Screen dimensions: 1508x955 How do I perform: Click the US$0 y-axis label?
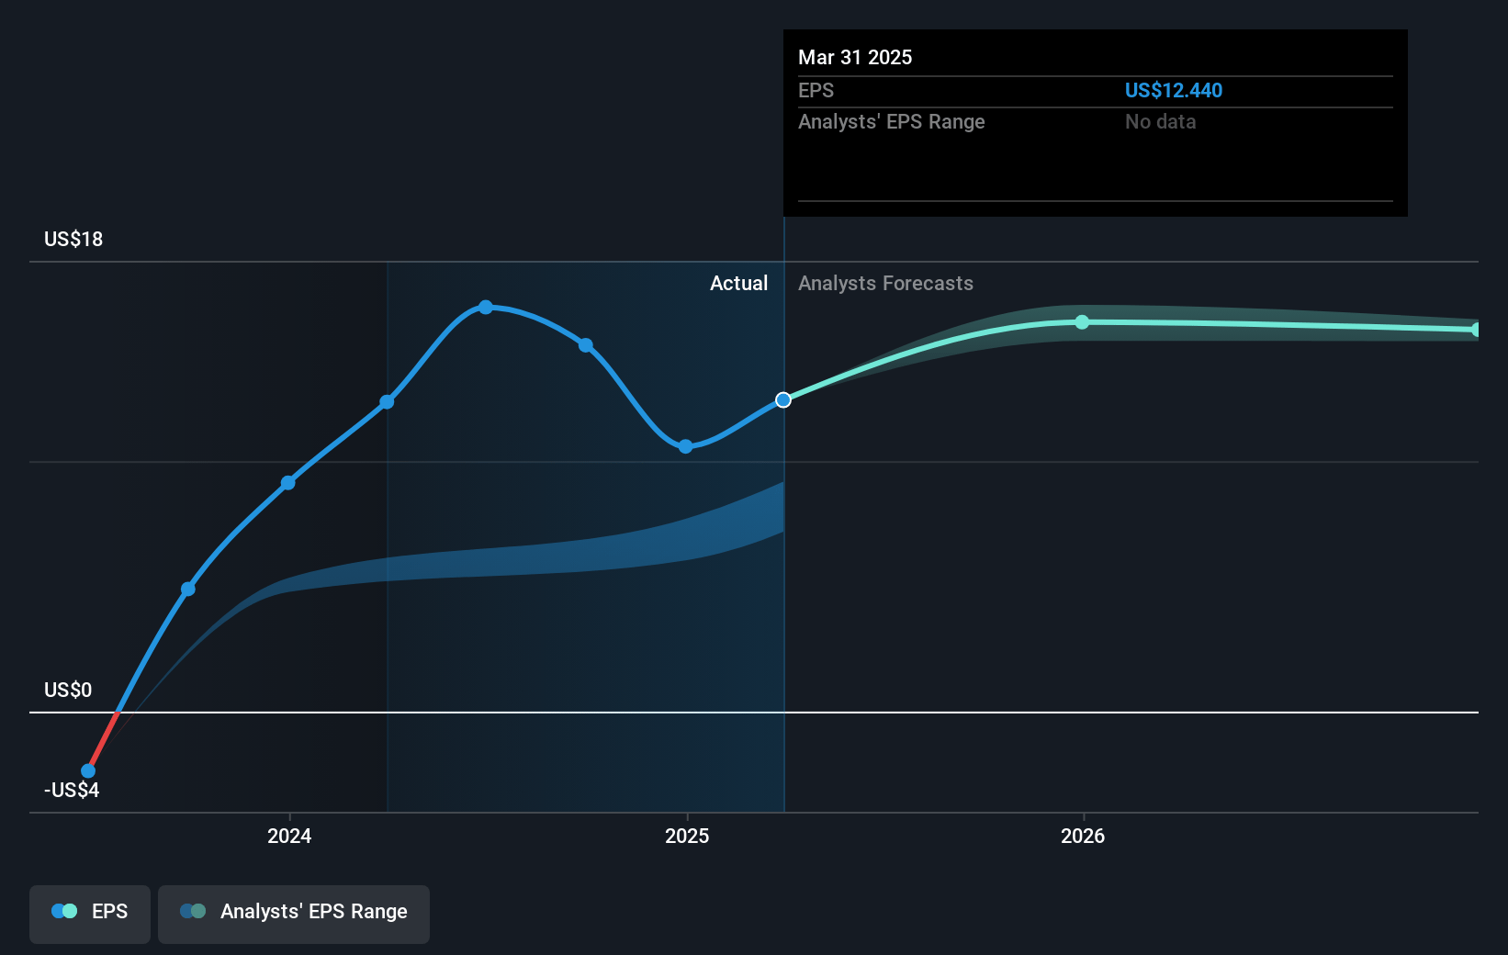coord(68,690)
